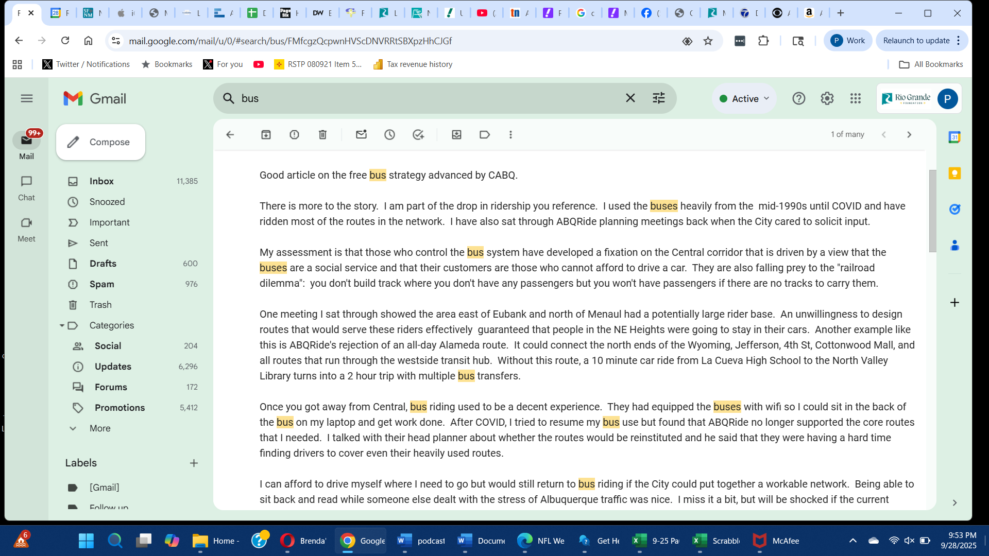Open the Move to folder icon
This screenshot has height=556, width=989.
coord(456,134)
